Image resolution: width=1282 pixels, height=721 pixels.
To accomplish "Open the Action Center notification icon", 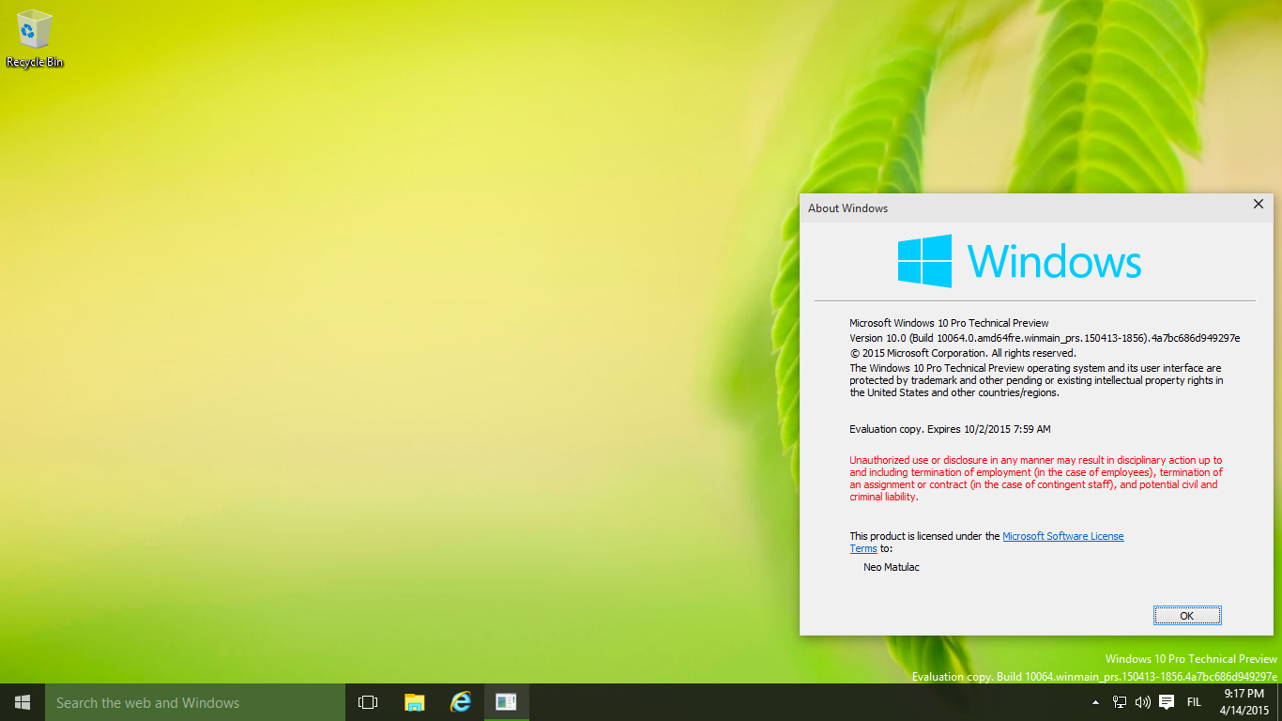I will tap(1166, 701).
